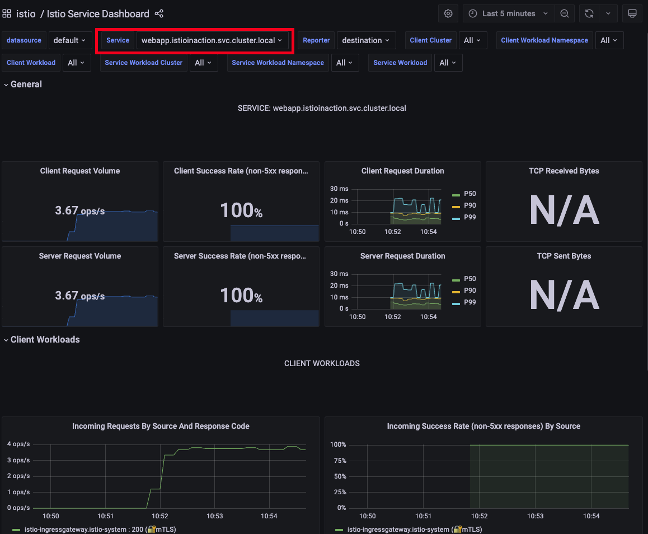The width and height of the screenshot is (648, 534).
Task: Open the Service webapp dropdown
Action: click(x=212, y=40)
